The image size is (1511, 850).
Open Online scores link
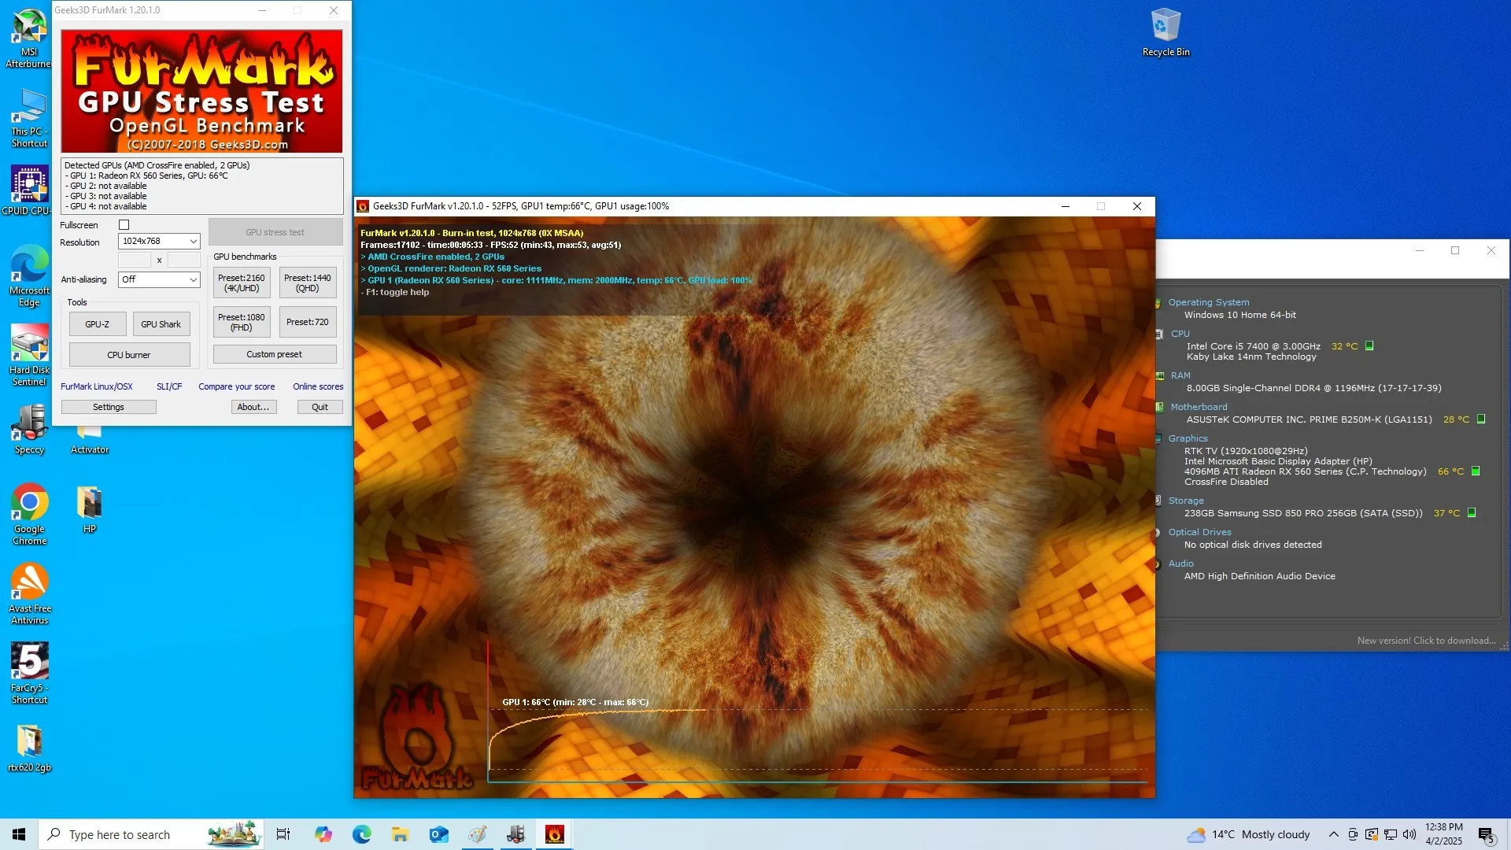click(318, 386)
